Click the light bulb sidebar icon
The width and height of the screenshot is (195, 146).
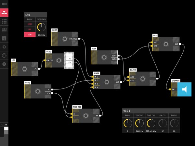pyautogui.click(x=4, y=38)
